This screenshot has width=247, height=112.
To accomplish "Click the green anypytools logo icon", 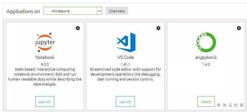I will click(206, 42).
